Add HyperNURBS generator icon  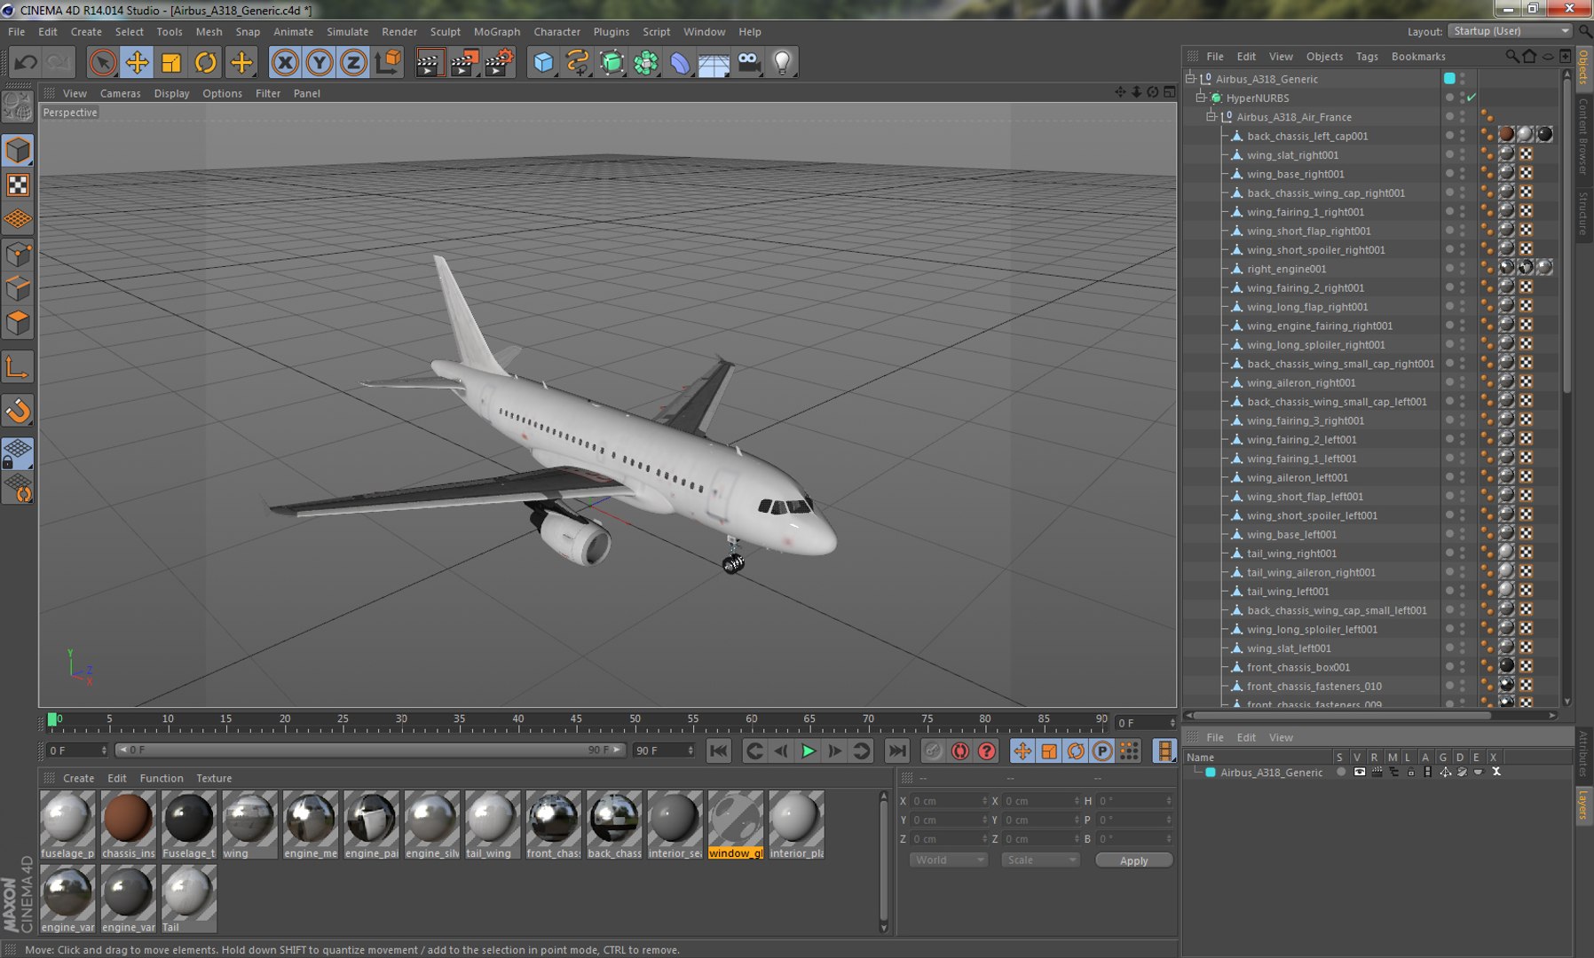click(612, 62)
